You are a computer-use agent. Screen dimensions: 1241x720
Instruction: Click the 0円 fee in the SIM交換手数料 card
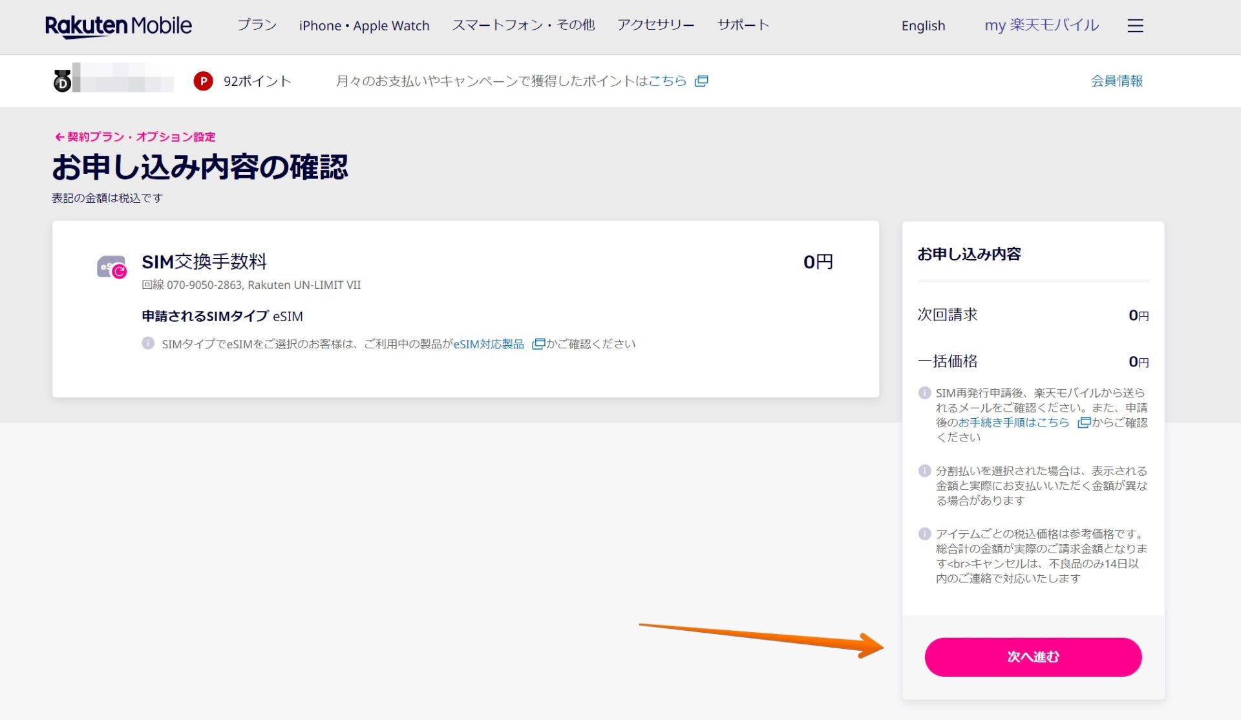pyautogui.click(x=818, y=262)
